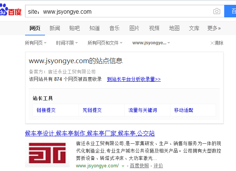Click the 评价 link

pos(158,166)
